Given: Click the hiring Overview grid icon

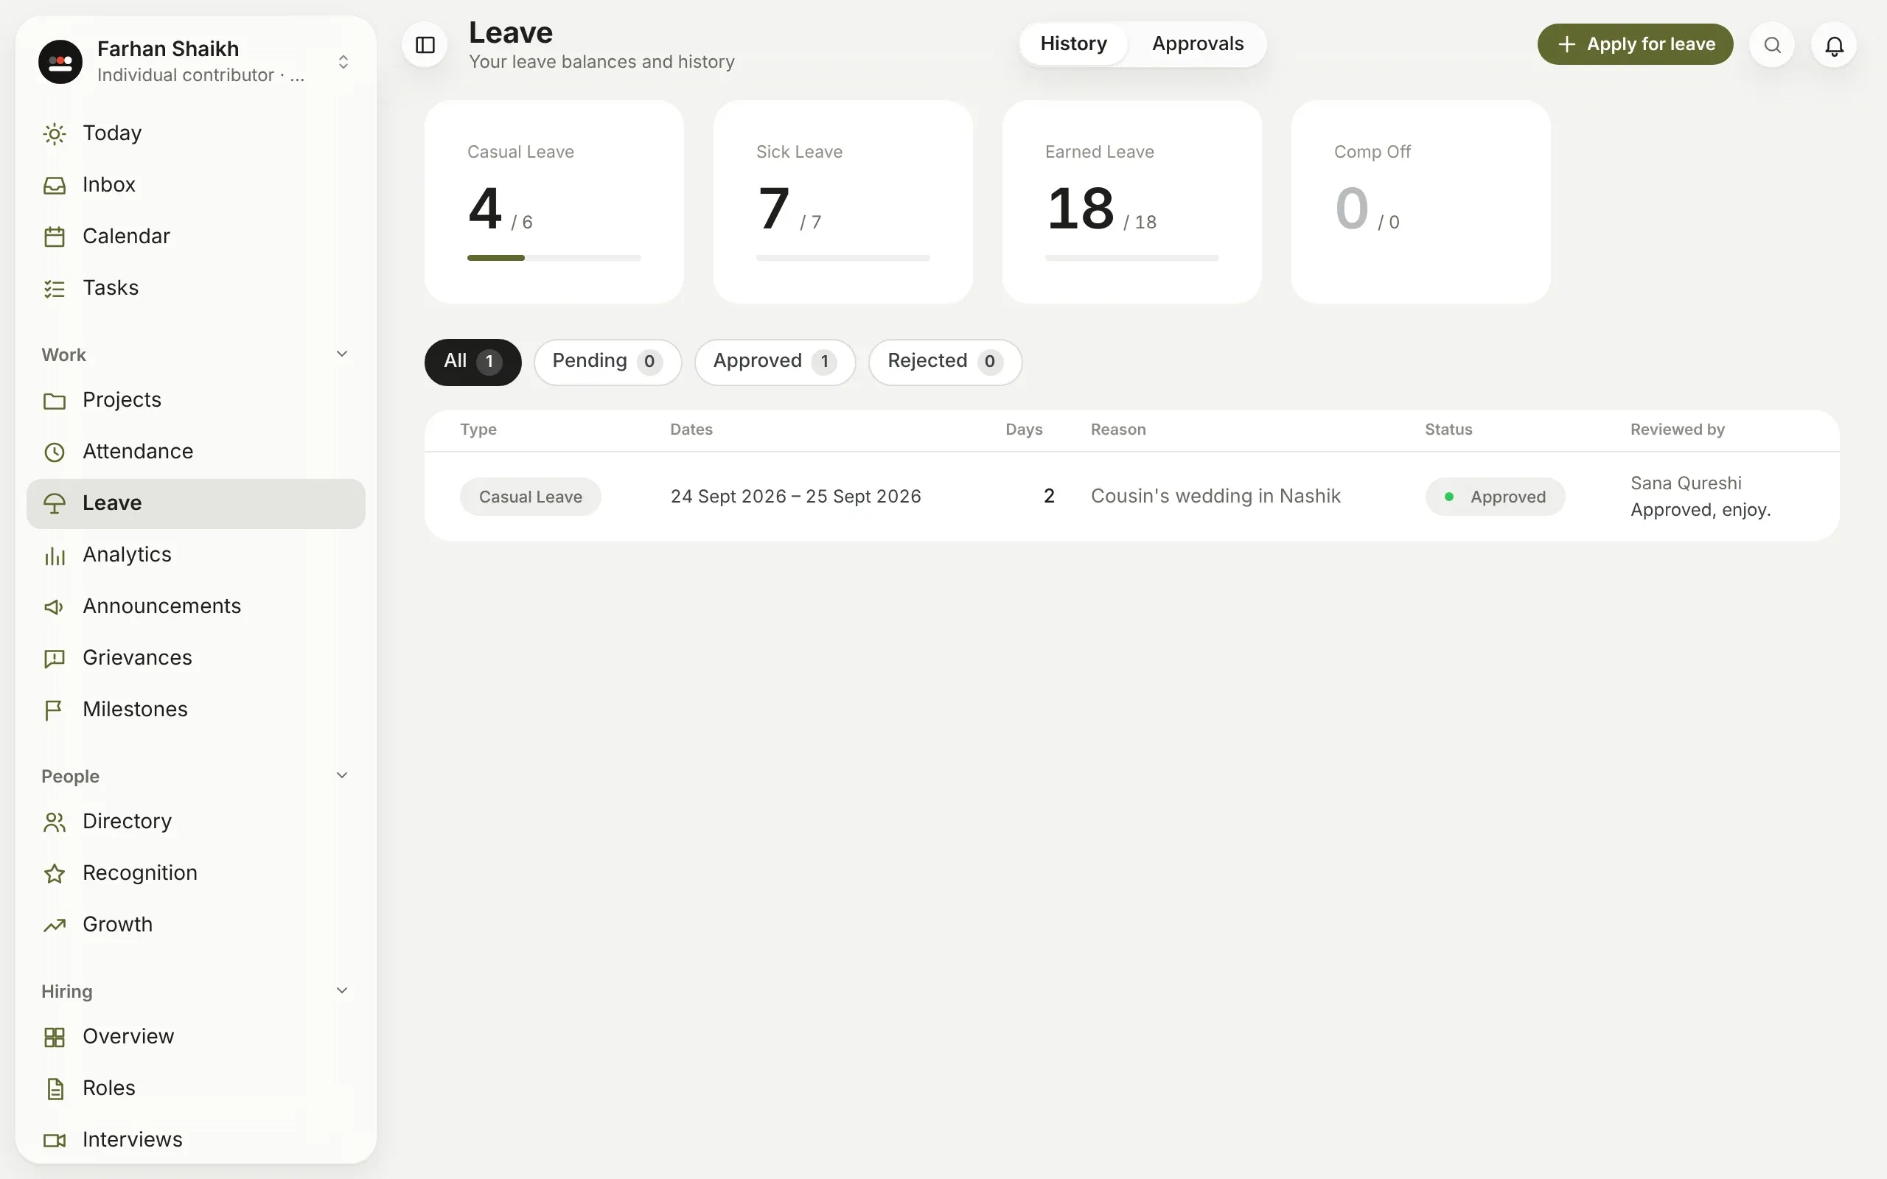Looking at the screenshot, I should pos(55,1037).
